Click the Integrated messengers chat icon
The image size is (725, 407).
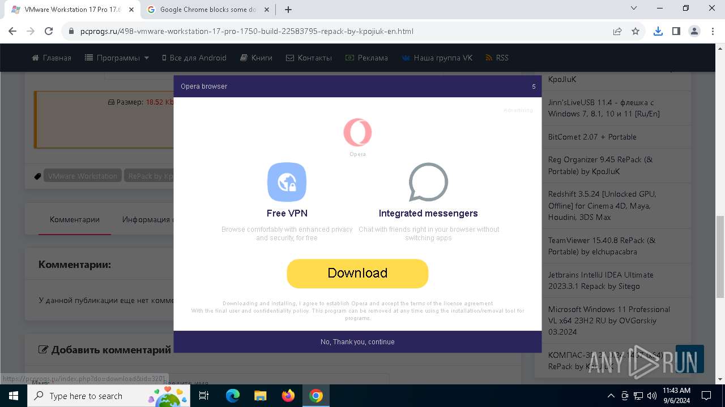pyautogui.click(x=428, y=182)
